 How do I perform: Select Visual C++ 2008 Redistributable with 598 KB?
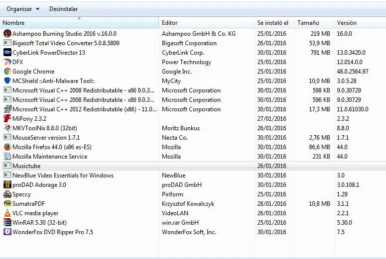84,90
